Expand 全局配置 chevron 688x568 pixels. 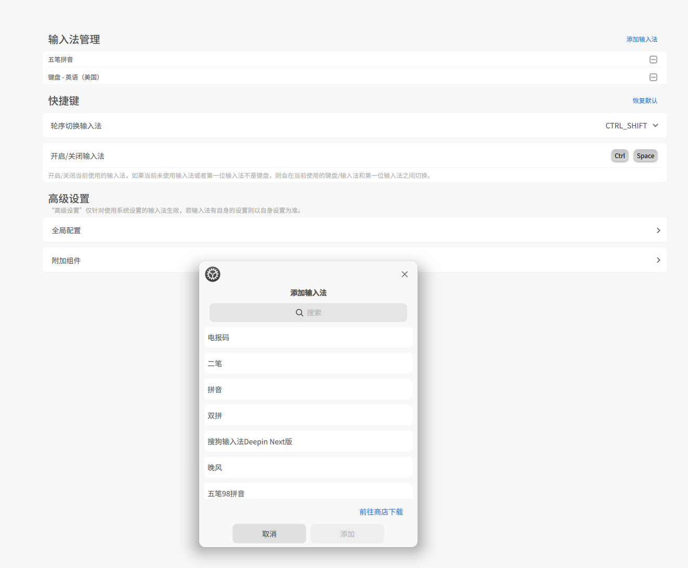[658, 230]
